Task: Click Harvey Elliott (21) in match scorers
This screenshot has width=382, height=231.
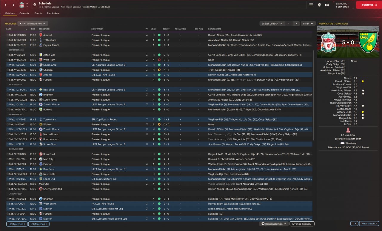Action: click(335, 61)
